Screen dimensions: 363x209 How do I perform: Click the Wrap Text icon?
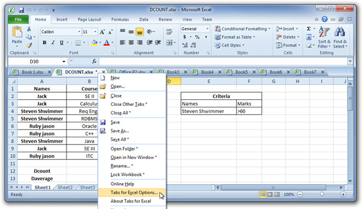point(169,32)
